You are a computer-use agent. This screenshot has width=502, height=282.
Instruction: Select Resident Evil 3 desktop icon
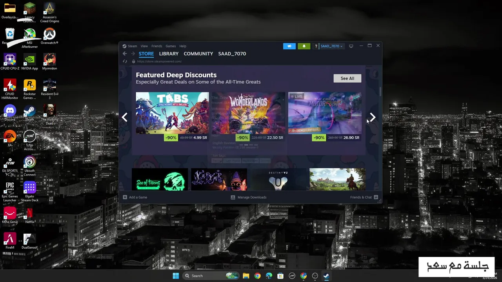[x=49, y=90]
